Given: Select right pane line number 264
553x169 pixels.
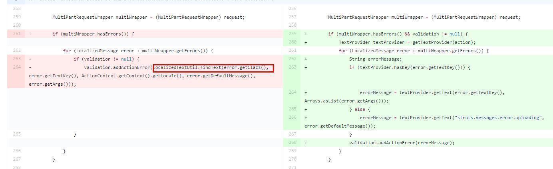Looking at the screenshot, I should coord(292,92).
